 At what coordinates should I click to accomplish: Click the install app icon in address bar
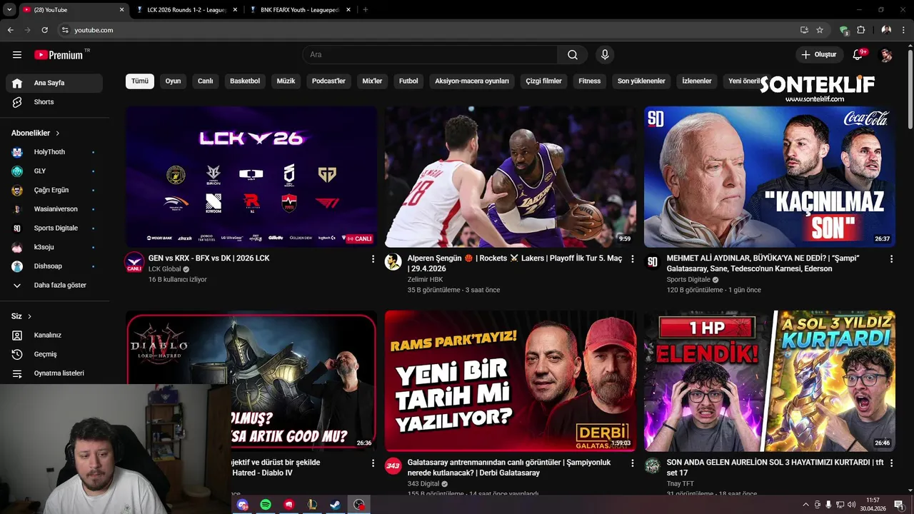[804, 30]
